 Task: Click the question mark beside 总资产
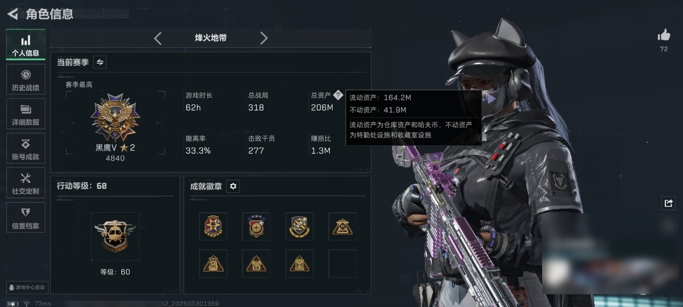click(x=338, y=95)
